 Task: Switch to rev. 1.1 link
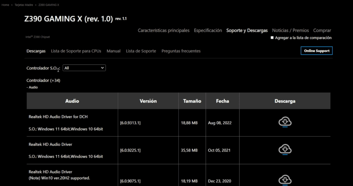[121, 19]
